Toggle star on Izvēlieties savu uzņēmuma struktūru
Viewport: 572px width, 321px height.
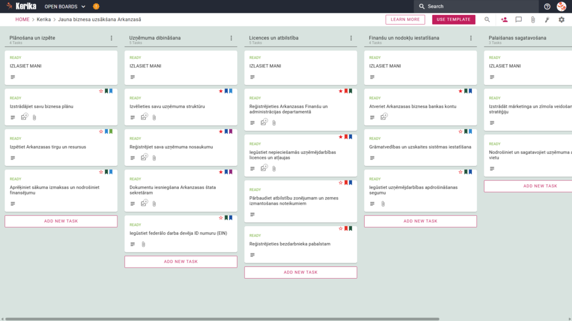[x=221, y=91]
